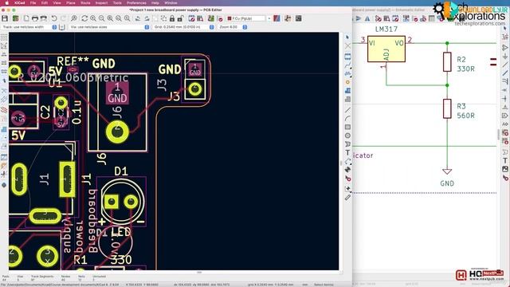This screenshot has width=510, height=287.
Task: Click the Refresh view icon
Action: coord(84,18)
